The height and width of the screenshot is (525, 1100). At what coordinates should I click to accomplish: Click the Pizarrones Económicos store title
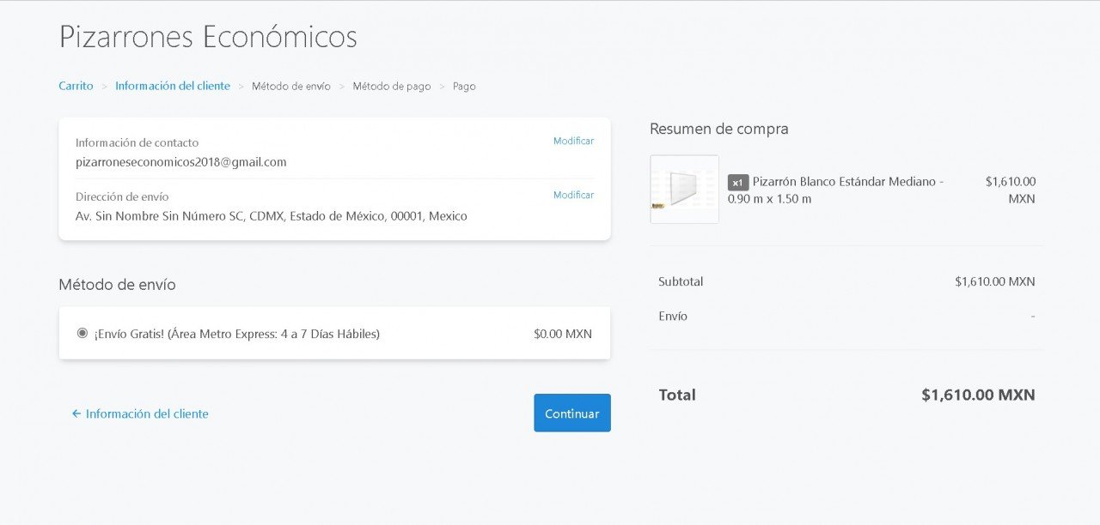point(208,37)
